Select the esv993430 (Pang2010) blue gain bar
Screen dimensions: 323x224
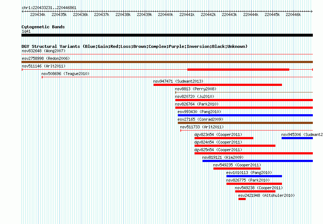tap(245, 115)
